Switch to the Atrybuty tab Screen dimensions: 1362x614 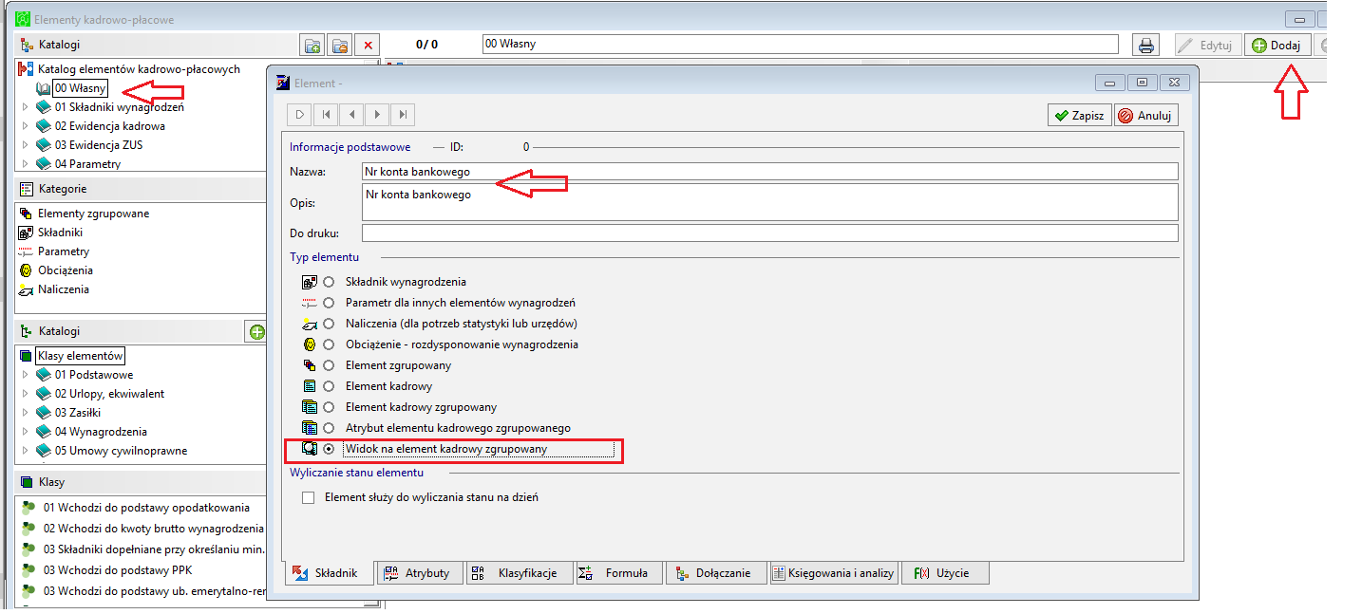click(419, 572)
